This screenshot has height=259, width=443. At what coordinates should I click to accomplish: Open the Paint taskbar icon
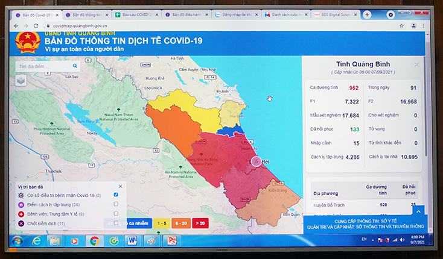tap(152, 242)
